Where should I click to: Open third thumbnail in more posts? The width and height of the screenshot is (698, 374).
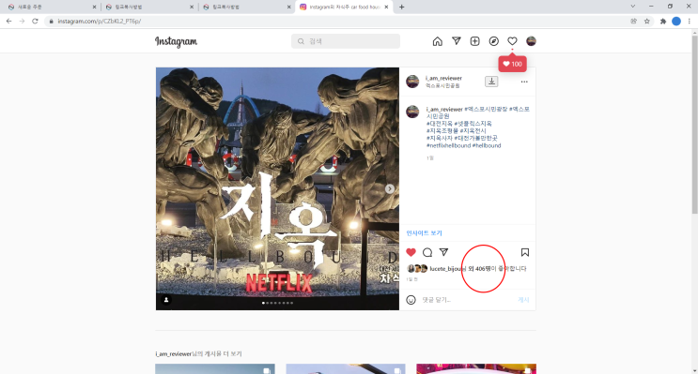click(x=476, y=368)
